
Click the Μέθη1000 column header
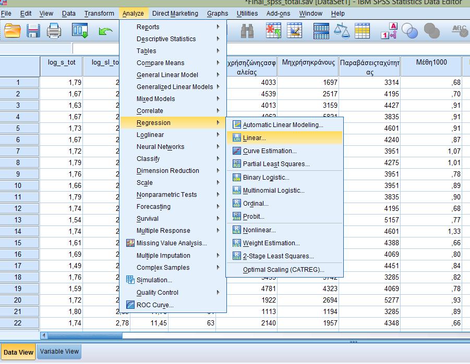tap(431, 66)
